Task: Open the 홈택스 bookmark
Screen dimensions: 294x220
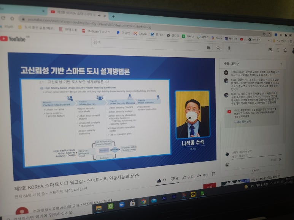Action: click(x=157, y=35)
